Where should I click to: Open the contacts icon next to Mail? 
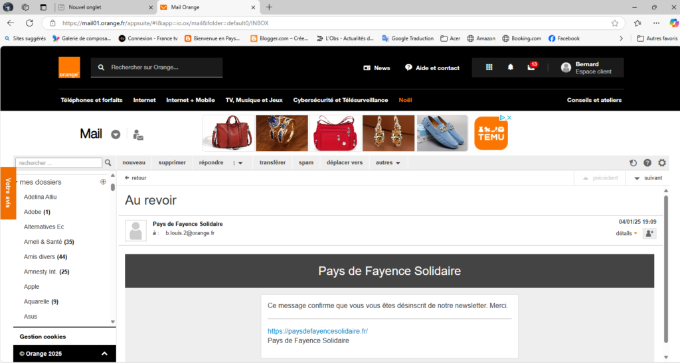click(x=138, y=134)
